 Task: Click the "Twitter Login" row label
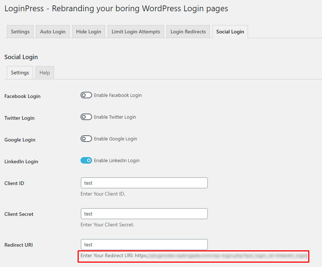click(x=20, y=118)
